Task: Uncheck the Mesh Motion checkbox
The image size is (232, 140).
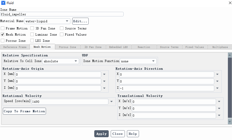Action: coord(3,35)
